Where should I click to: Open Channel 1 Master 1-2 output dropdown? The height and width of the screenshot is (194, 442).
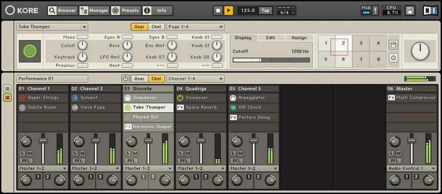click(43, 168)
